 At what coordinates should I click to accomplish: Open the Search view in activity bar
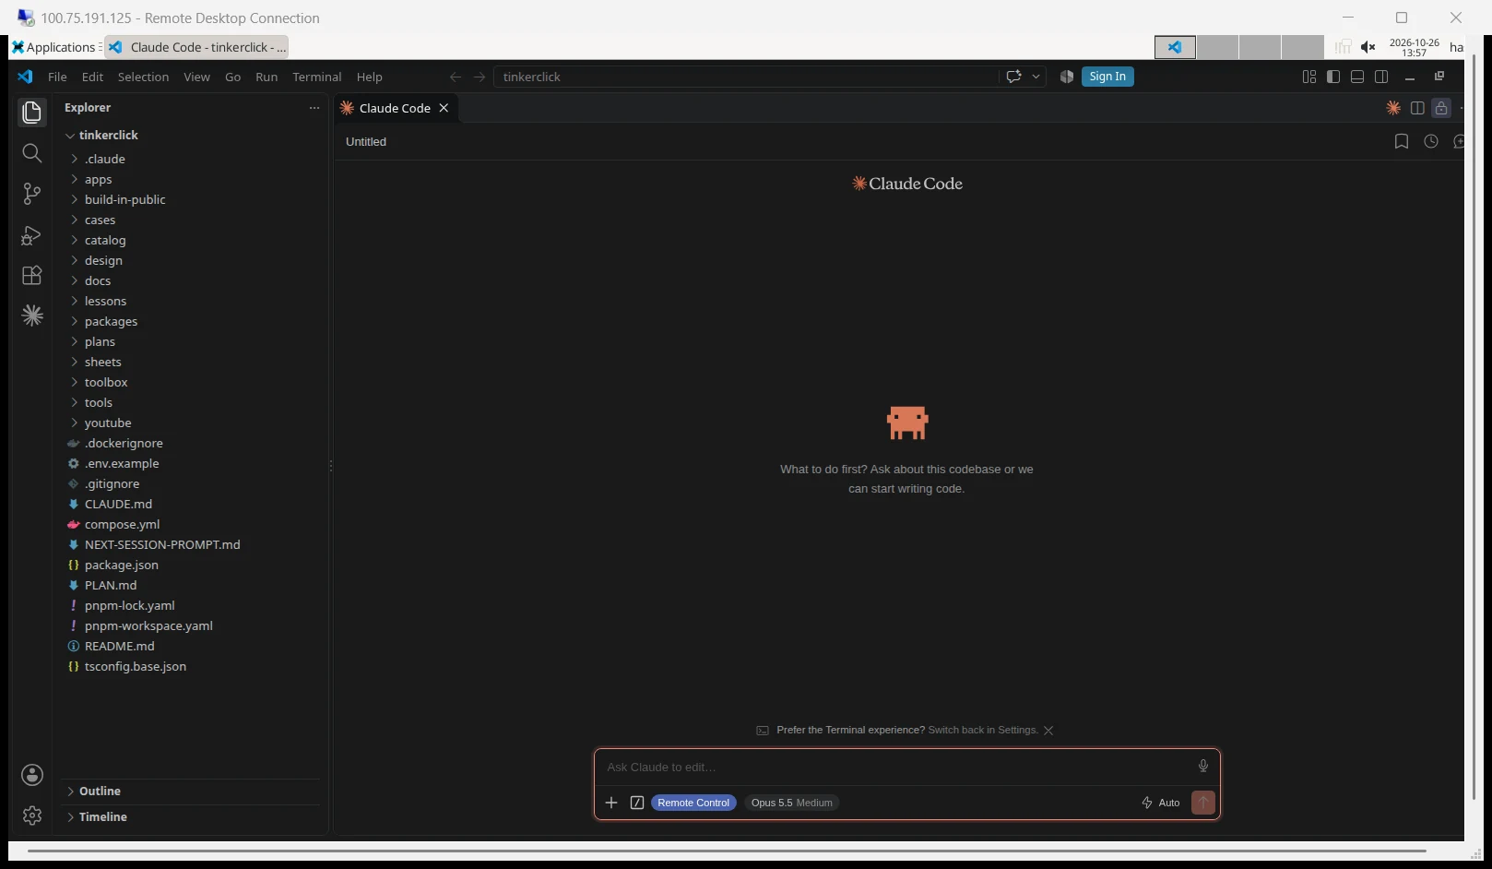click(31, 153)
